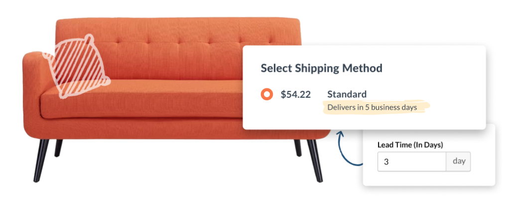The image size is (510, 204).
Task: Click the sofa's back right black leg
Action: (x=298, y=148)
